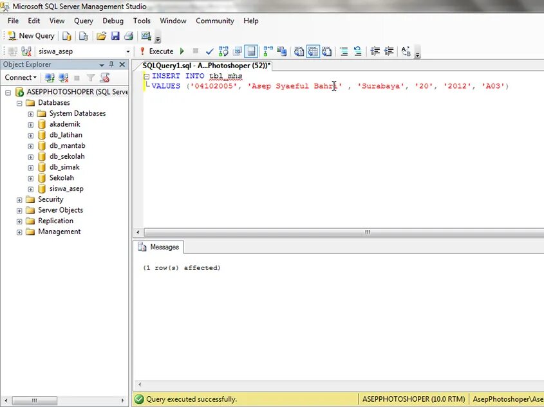Select the Management folder
544x407 pixels.
(59, 231)
